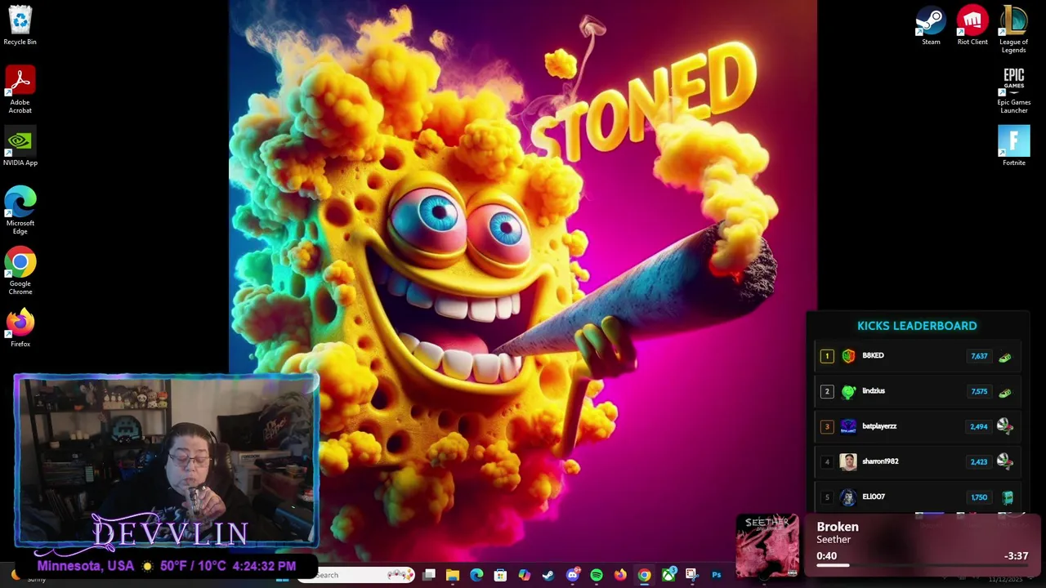Click the batplayerzz leaderboard entry
Image resolution: width=1046 pixels, height=588 pixels.
(917, 426)
